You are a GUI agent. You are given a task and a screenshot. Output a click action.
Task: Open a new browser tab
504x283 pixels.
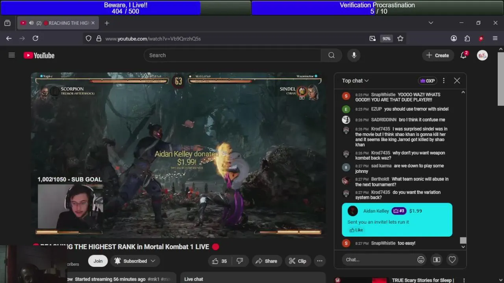(x=107, y=23)
